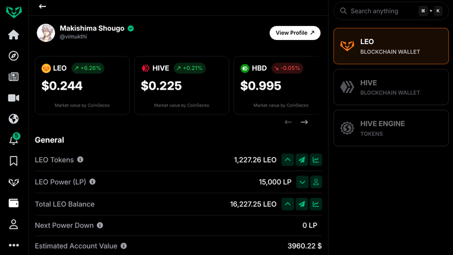
Task: Click the 3960.22 $ account value
Action: click(x=304, y=246)
